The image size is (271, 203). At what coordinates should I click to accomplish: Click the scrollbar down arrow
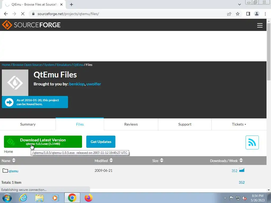pyautogui.click(x=269, y=190)
